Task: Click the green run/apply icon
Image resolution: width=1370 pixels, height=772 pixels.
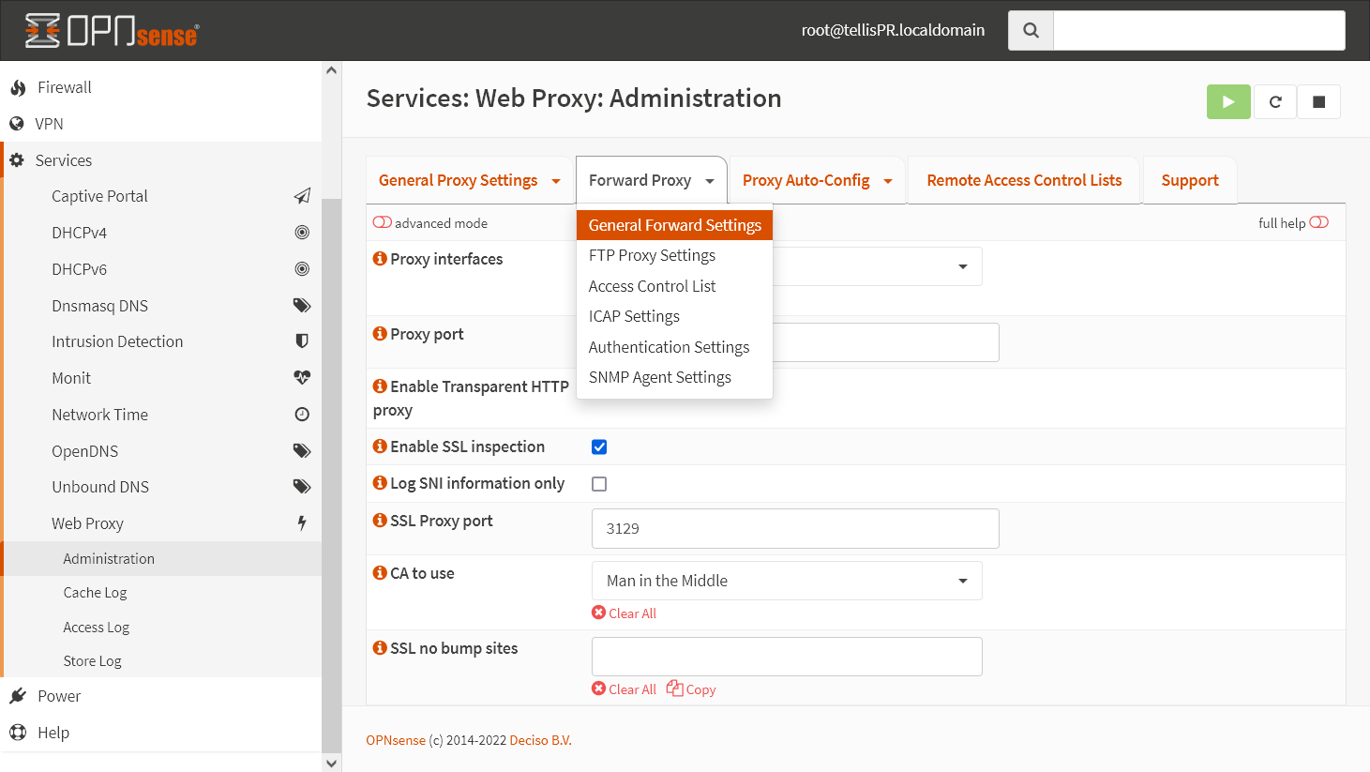Action: click(x=1228, y=101)
